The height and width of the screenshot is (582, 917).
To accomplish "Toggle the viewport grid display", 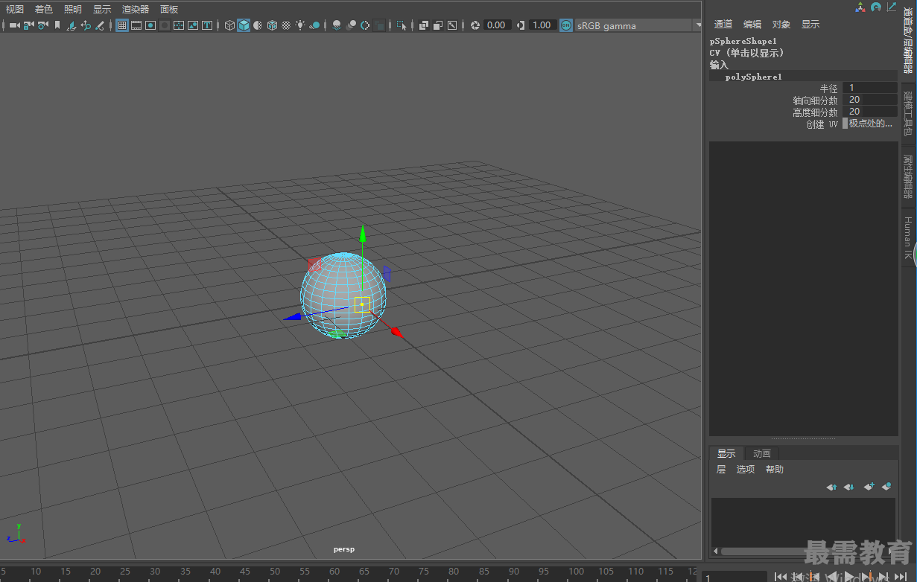I will (121, 25).
